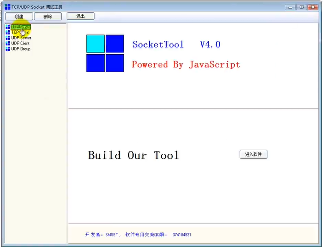Click the large SocketTool four-square logo

[105, 53]
